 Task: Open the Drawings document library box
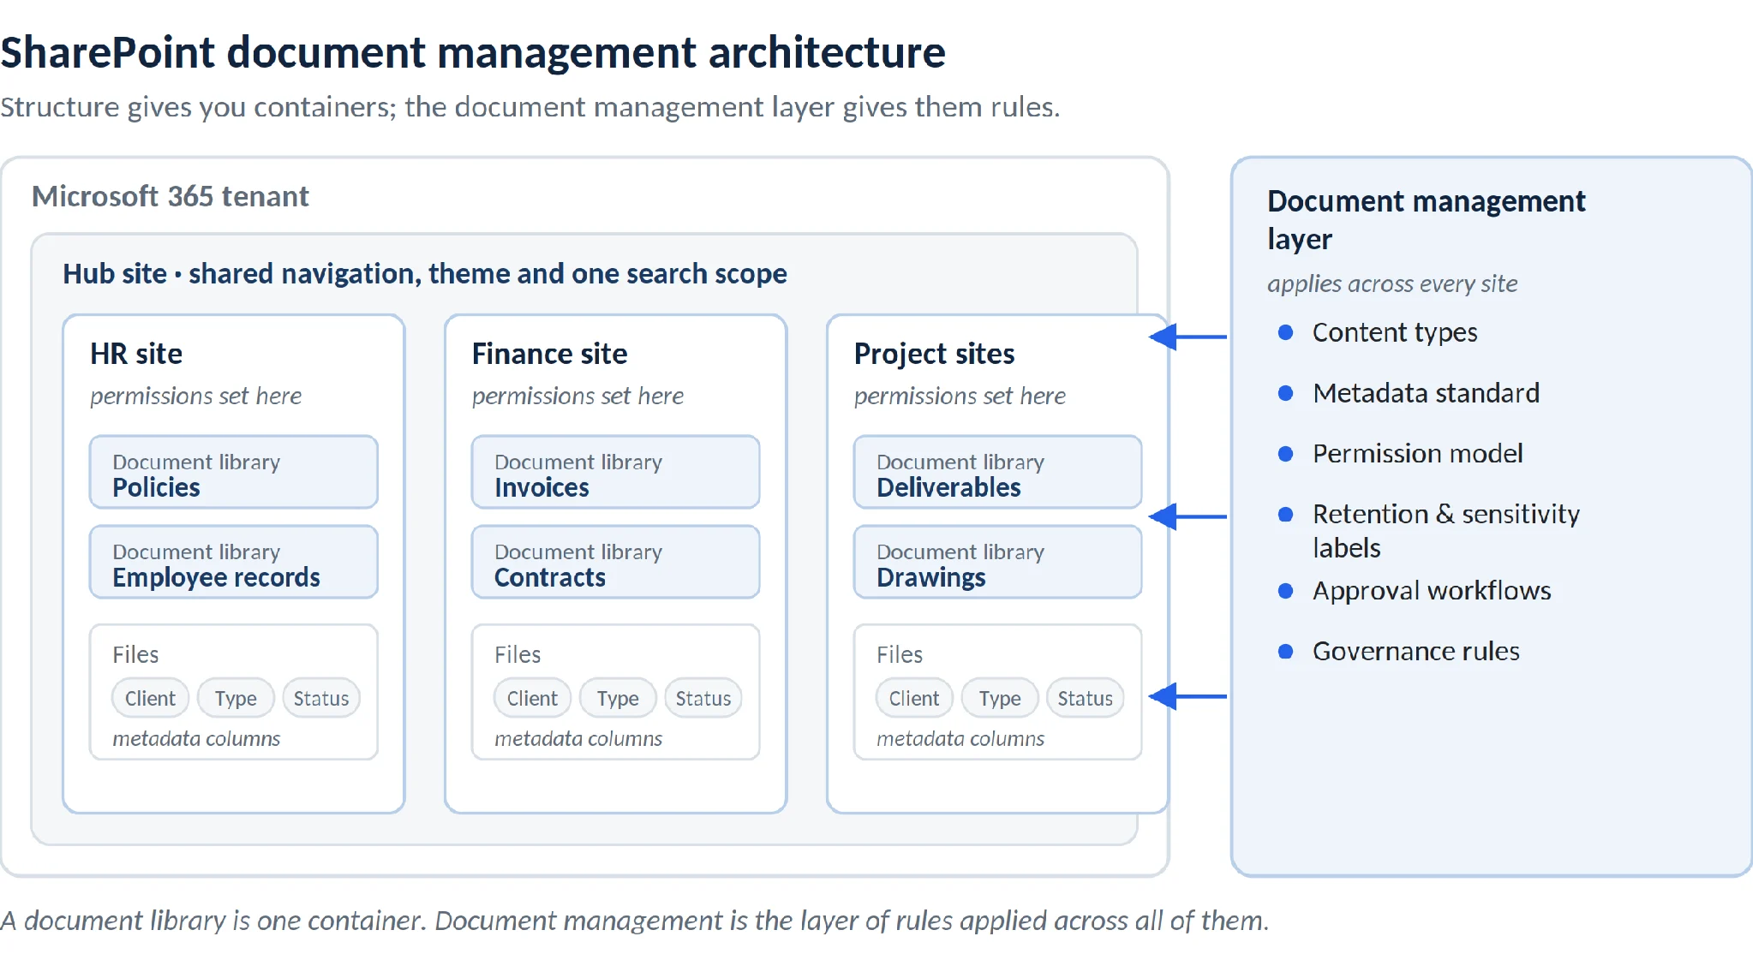(998, 562)
